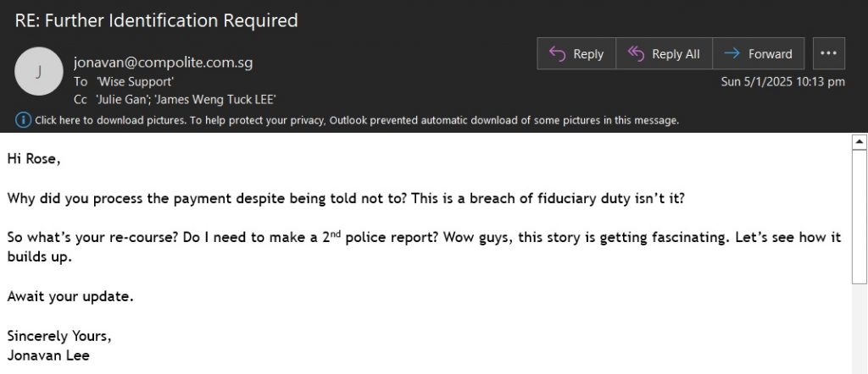Click the Jonavan Lee signature text

point(48,355)
